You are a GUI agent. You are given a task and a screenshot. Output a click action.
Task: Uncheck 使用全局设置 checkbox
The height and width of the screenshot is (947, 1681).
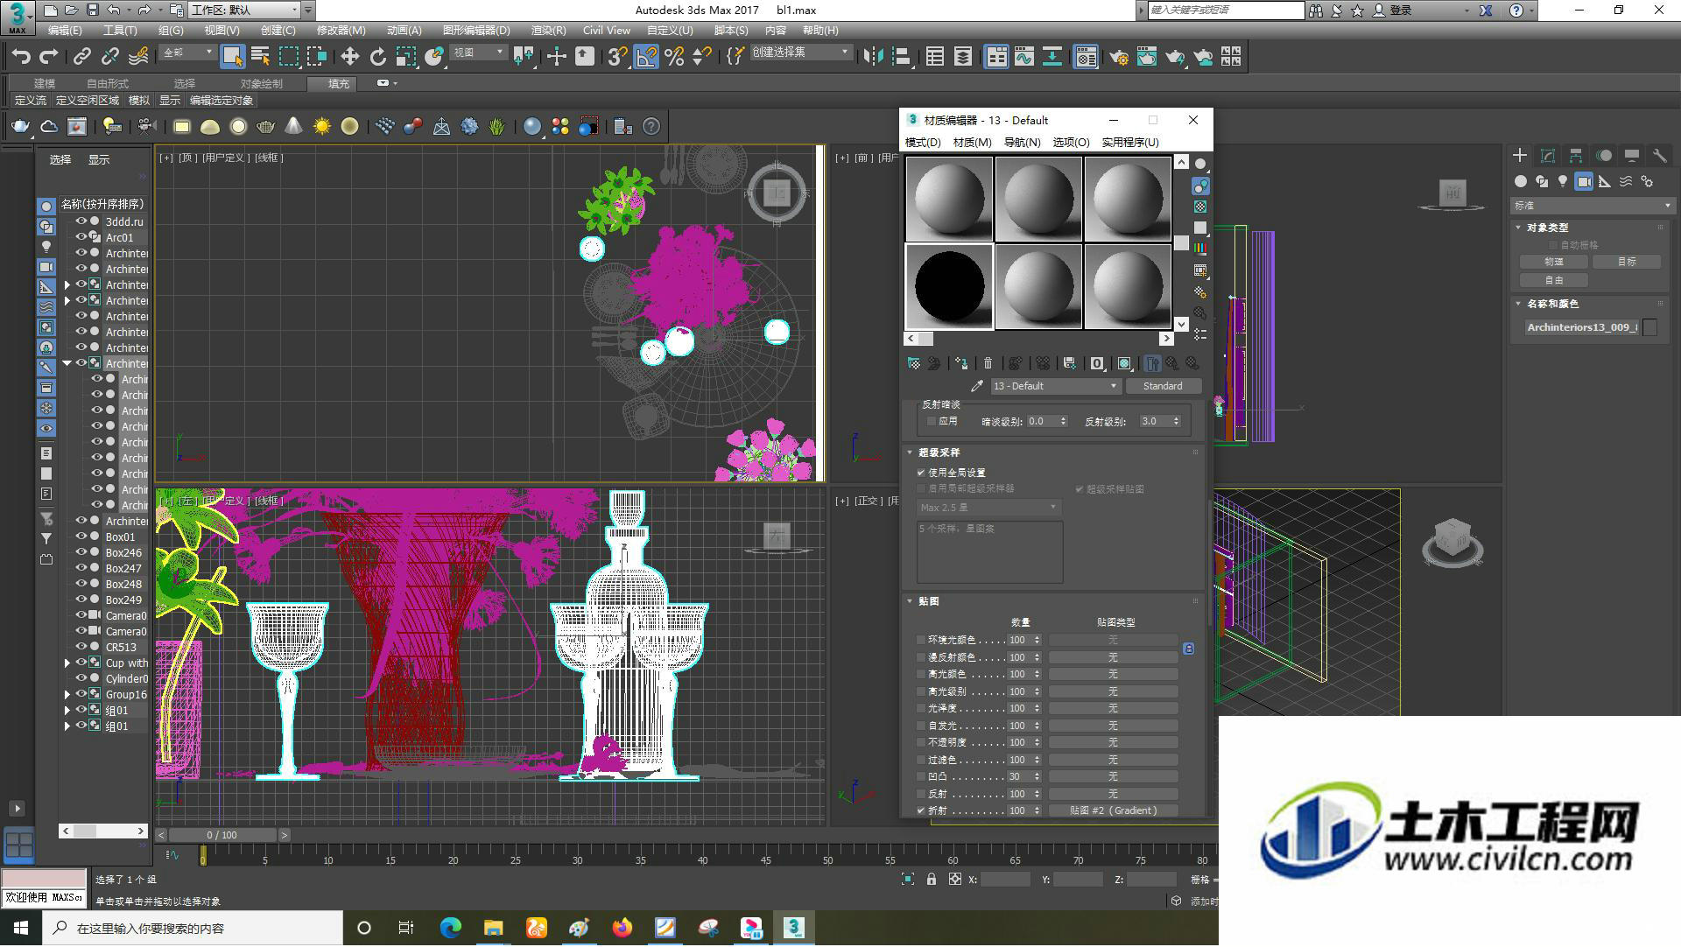pyautogui.click(x=921, y=473)
